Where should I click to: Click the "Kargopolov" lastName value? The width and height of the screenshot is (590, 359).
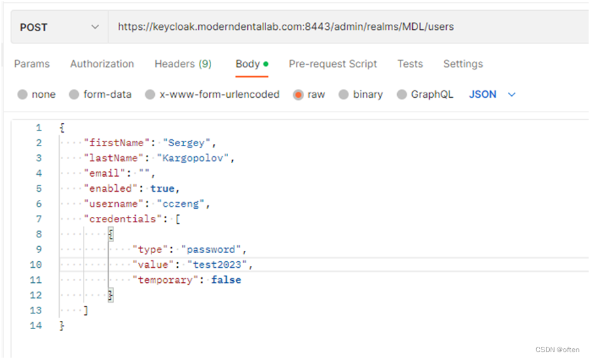coord(193,158)
